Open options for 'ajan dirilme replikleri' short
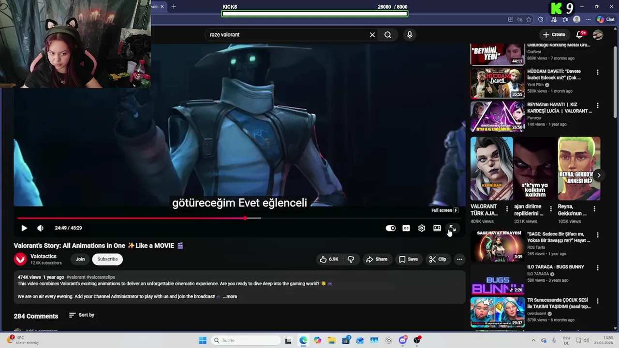The image size is (619, 348). tap(550, 209)
